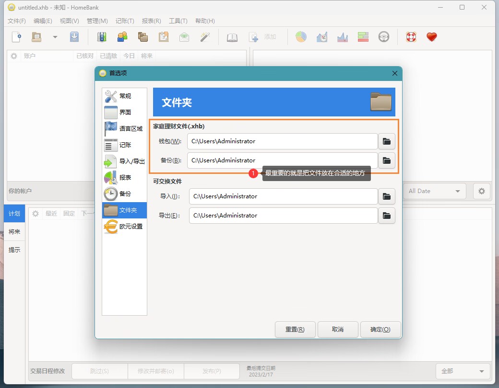499x388 pixels.
Task: Switch to the 将来 tab
Action: coord(14,232)
